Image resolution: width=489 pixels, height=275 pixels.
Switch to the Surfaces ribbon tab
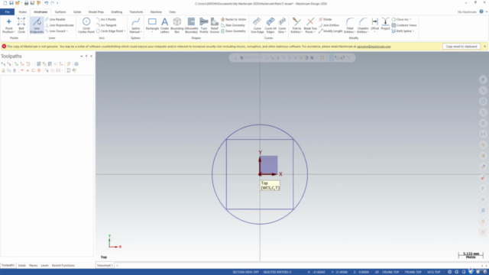(60, 12)
